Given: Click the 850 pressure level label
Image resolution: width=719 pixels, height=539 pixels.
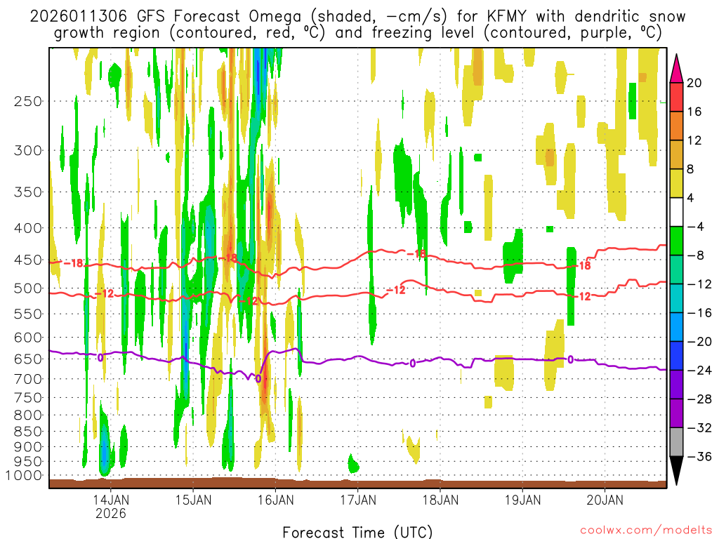Looking at the screenshot, I should click(28, 432).
